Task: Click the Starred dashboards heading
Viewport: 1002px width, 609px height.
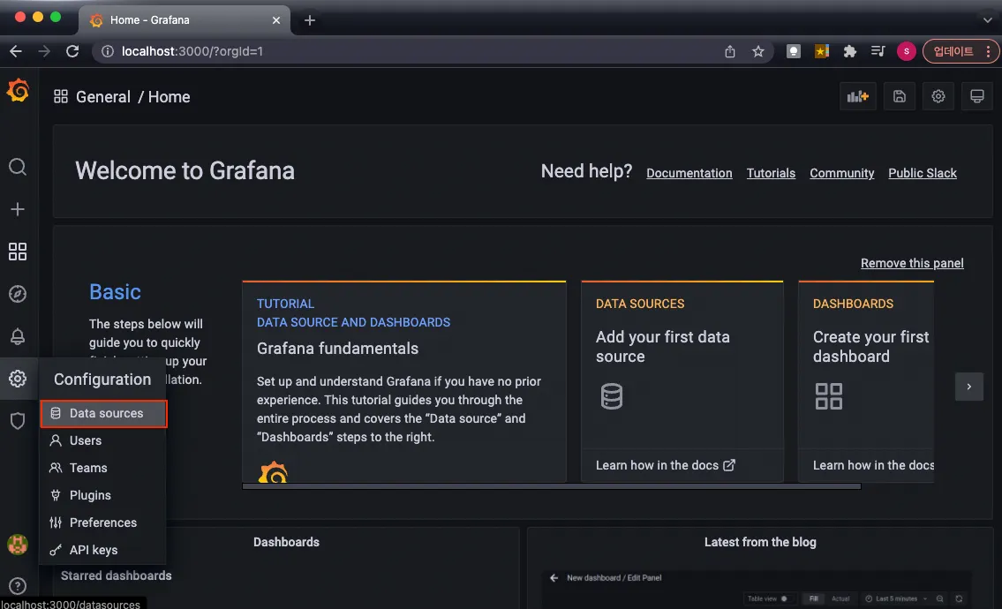Action: [x=117, y=575]
